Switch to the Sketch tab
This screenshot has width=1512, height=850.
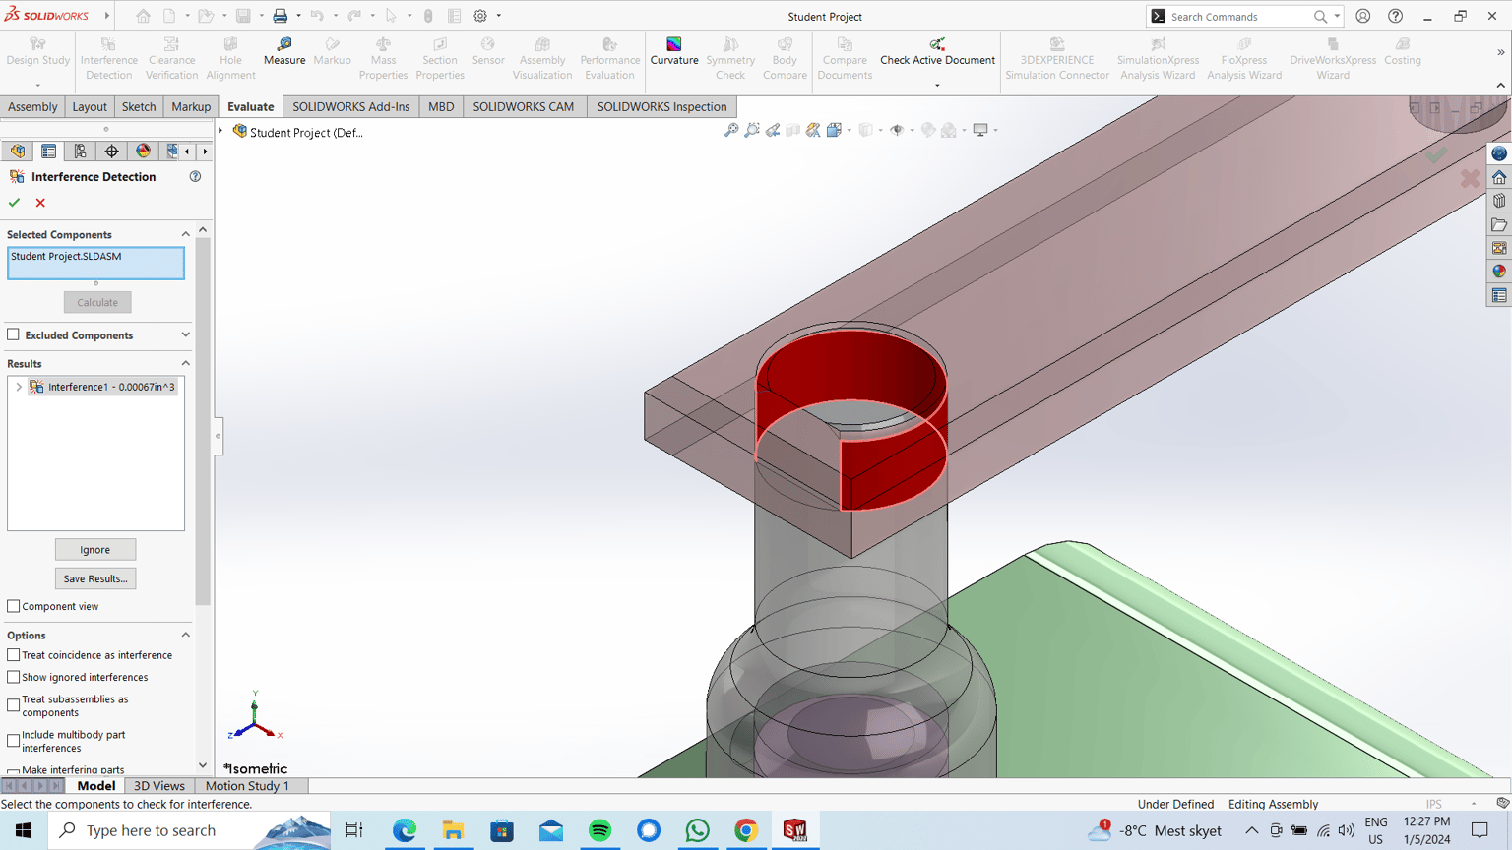(x=139, y=106)
